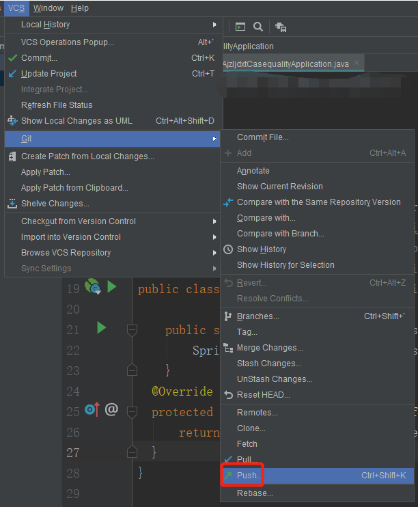The image size is (418, 507).
Task: Click Pull... in the Git submenu
Action: tap(245, 460)
